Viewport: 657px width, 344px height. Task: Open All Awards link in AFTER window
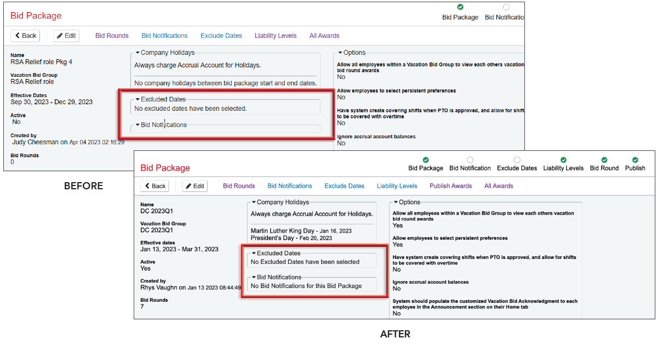pyautogui.click(x=499, y=186)
